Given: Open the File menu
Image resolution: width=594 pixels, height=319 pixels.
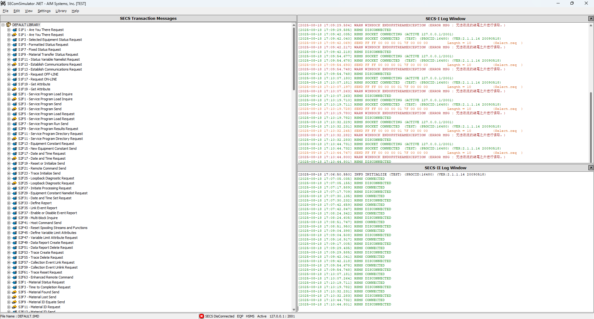Looking at the screenshot, I should pos(6,11).
